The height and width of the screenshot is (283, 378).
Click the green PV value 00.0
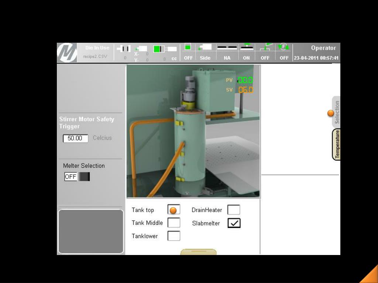pos(245,80)
